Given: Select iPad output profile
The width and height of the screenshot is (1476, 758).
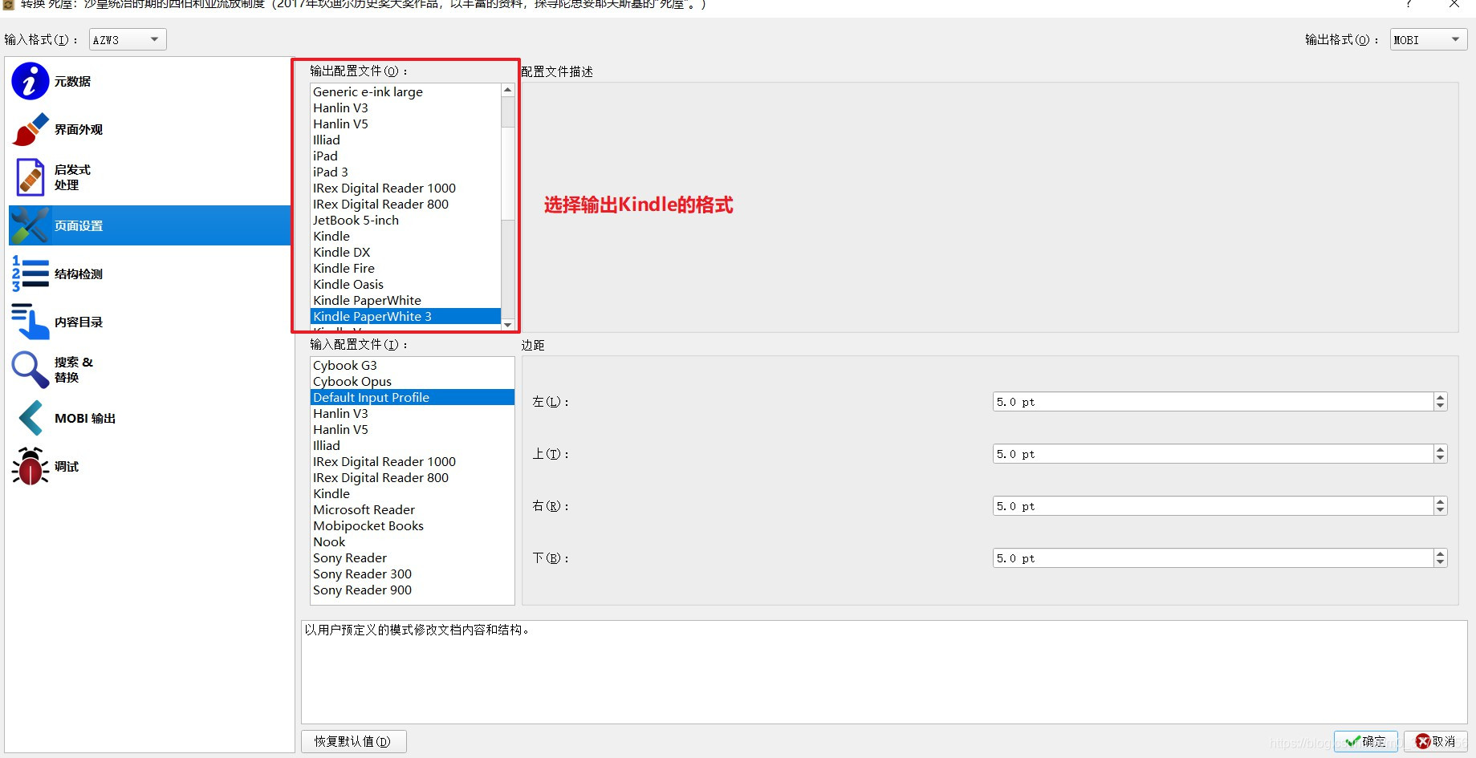Looking at the screenshot, I should (x=405, y=156).
